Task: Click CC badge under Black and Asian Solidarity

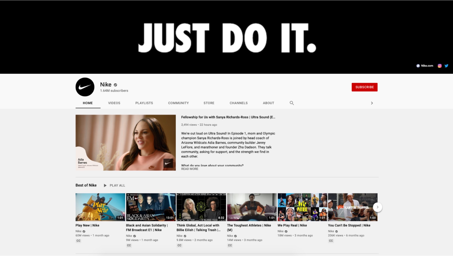Action: coord(129,245)
